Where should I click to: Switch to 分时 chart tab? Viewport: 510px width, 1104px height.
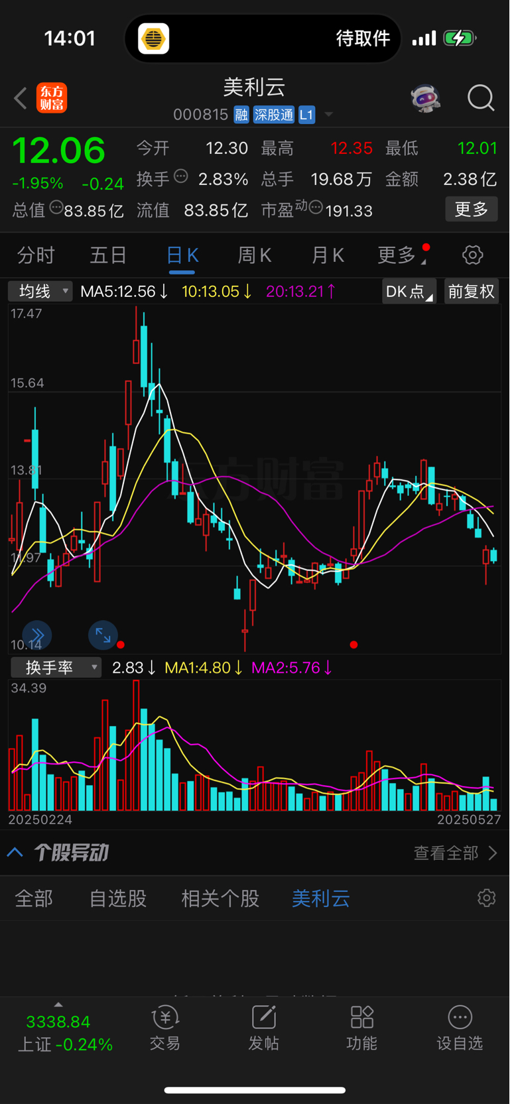(x=36, y=255)
